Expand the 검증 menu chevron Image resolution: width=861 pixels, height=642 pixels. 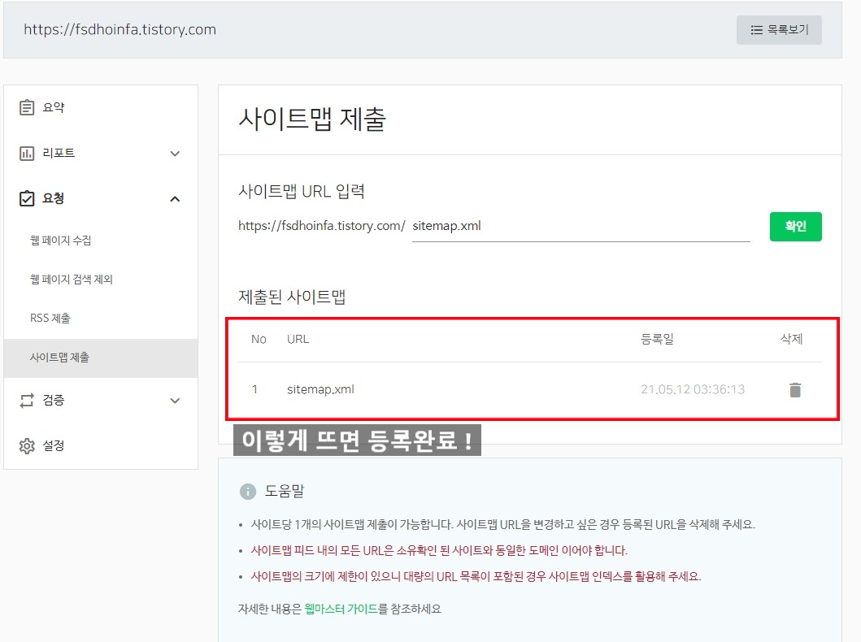pos(175,401)
